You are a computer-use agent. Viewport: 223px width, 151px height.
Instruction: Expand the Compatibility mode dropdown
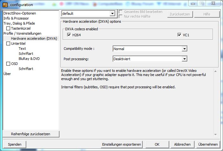184,49
